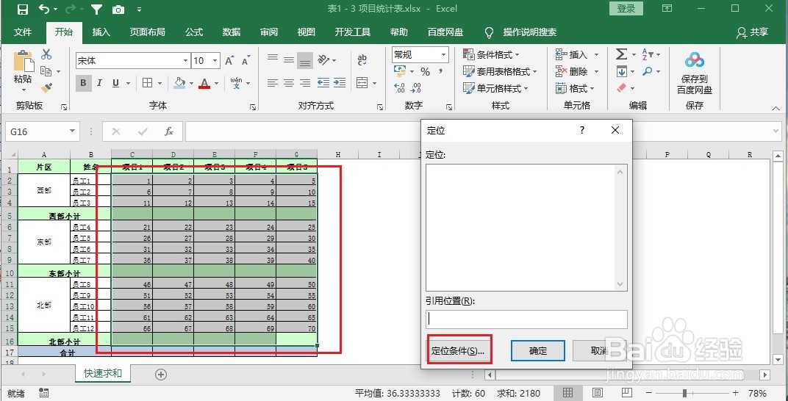
Task: Click the clear eraser icon
Action: tap(622, 88)
